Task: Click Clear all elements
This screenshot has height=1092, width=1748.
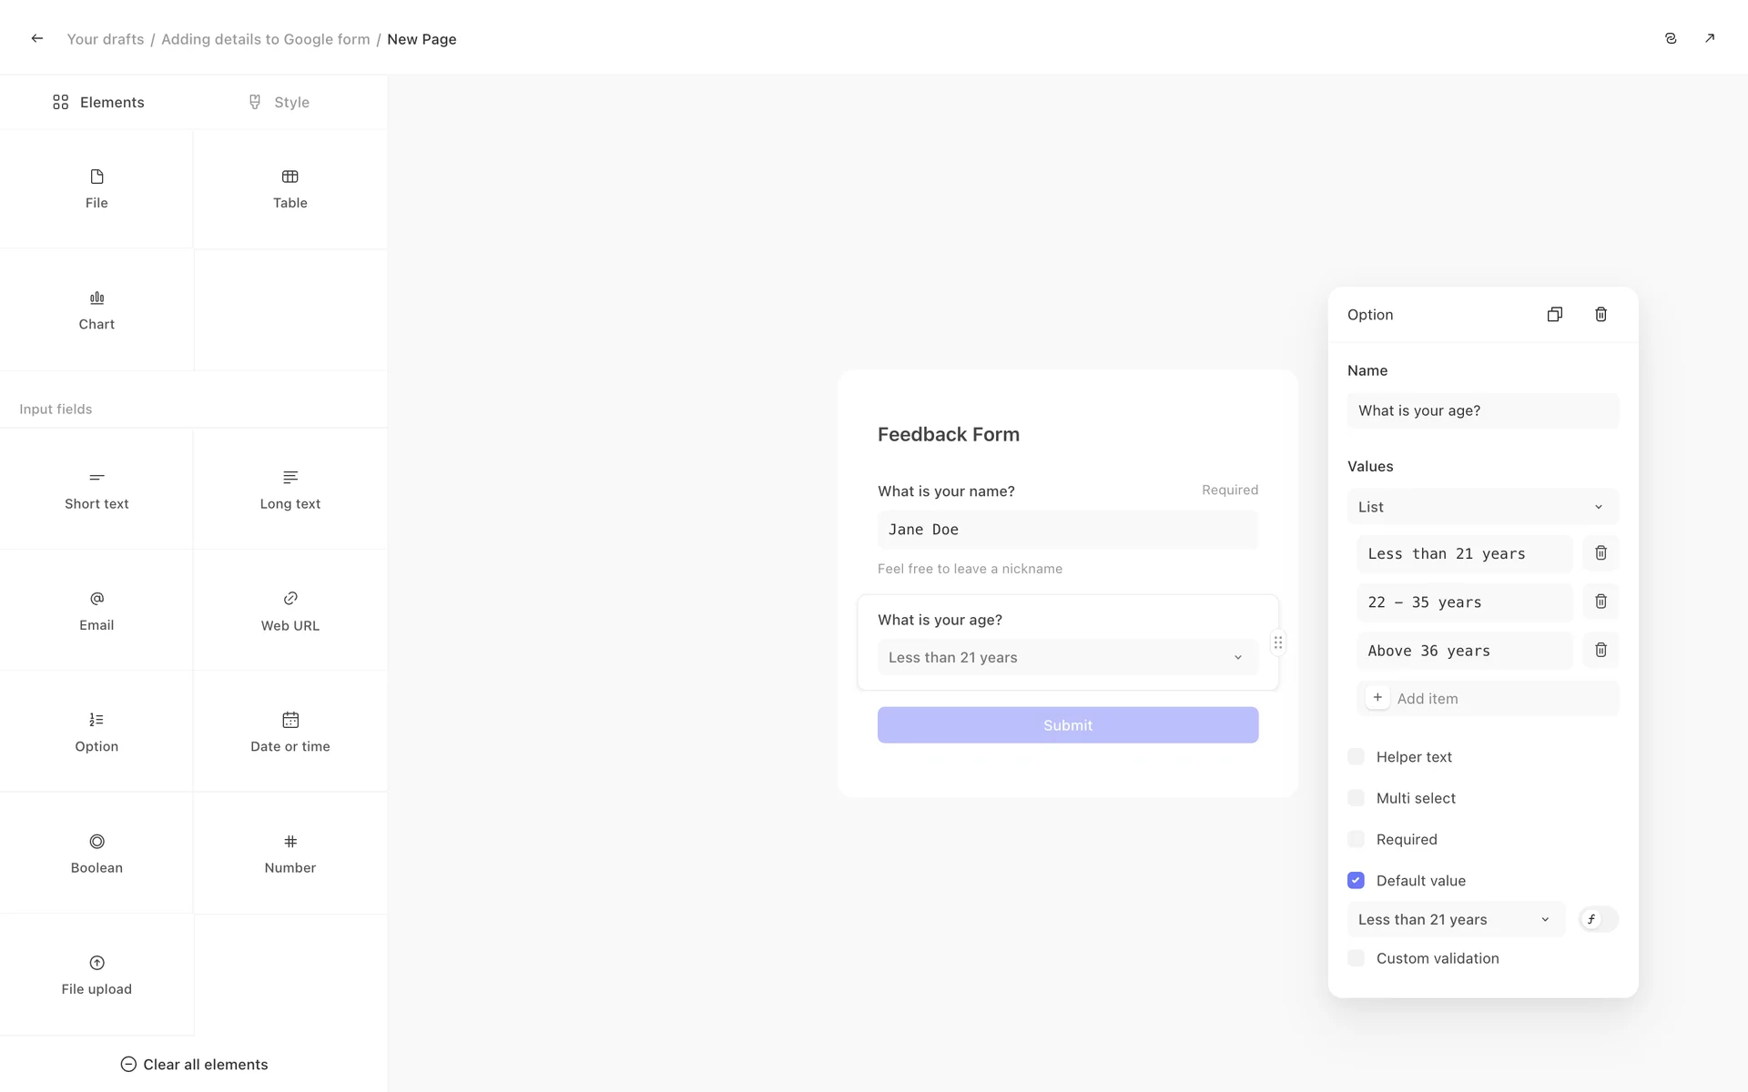Action: (194, 1064)
